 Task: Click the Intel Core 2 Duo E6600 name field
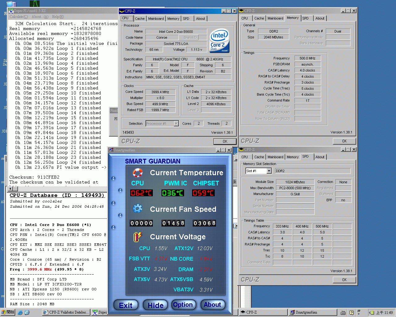click(176, 32)
